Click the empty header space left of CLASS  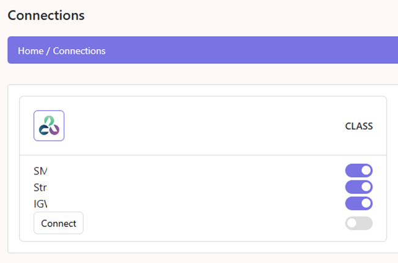[203, 126]
